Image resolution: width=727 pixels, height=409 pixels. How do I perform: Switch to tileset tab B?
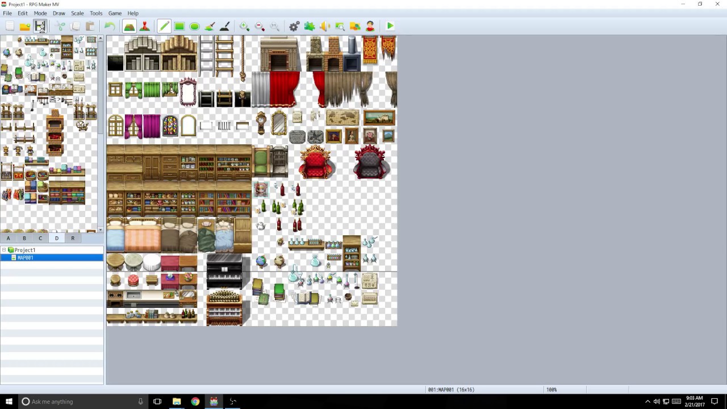pyautogui.click(x=24, y=239)
